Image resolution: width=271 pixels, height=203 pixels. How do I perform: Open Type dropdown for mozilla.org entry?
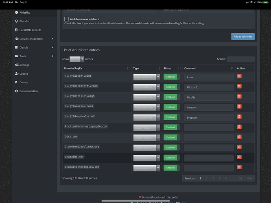(x=146, y=97)
